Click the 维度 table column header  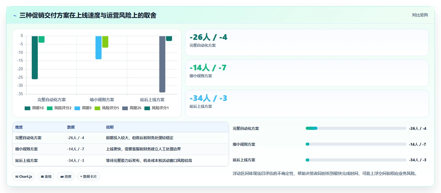tap(19, 127)
